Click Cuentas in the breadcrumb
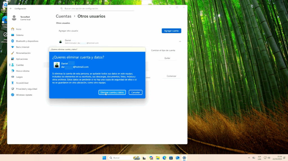The image size is (288, 161). coord(64,16)
